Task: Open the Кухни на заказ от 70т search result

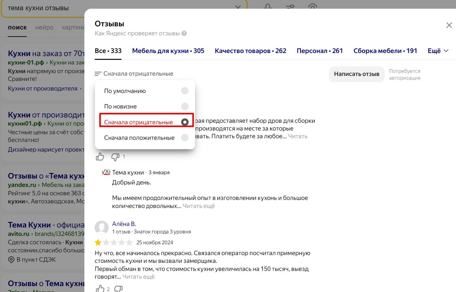Action: click(46, 53)
